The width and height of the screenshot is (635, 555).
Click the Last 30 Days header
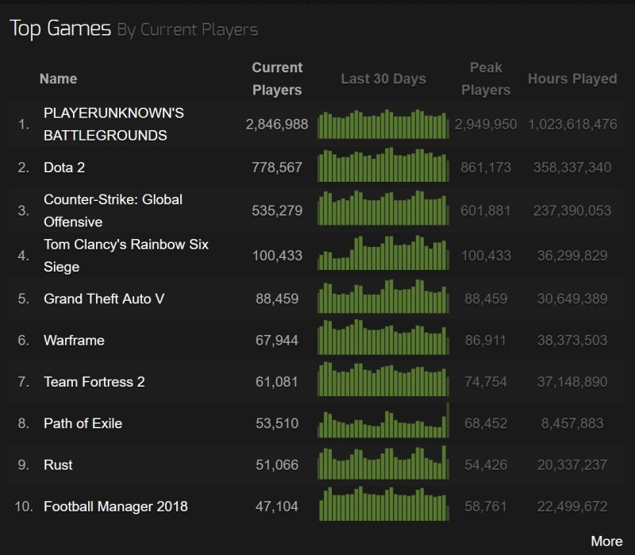383,79
